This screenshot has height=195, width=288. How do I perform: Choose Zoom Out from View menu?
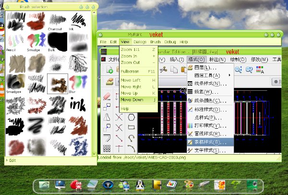click(x=138, y=62)
